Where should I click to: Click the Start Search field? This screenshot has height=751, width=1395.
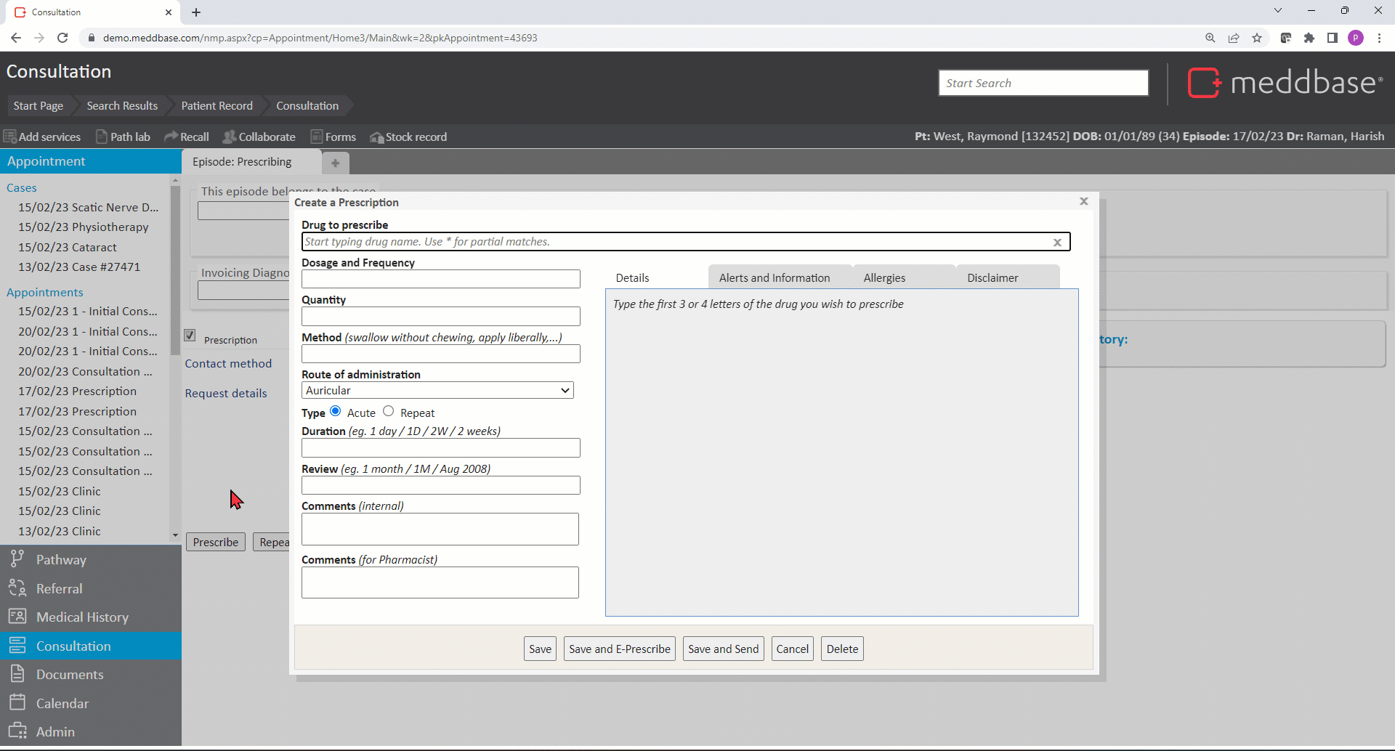1043,83
